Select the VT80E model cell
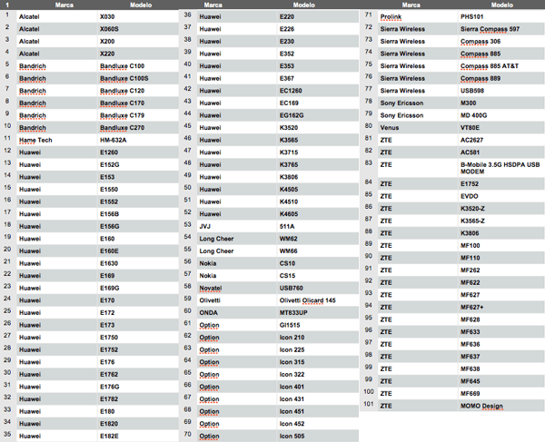Screen dimensions: 545x442 [x=501, y=128]
